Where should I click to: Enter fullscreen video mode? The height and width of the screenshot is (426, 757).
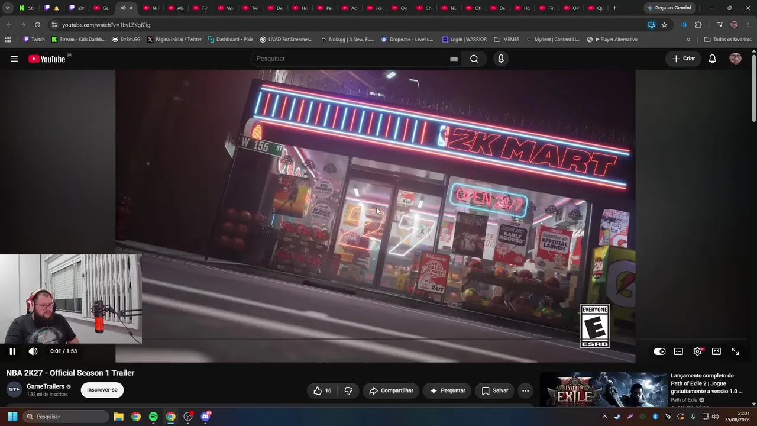[x=735, y=351]
